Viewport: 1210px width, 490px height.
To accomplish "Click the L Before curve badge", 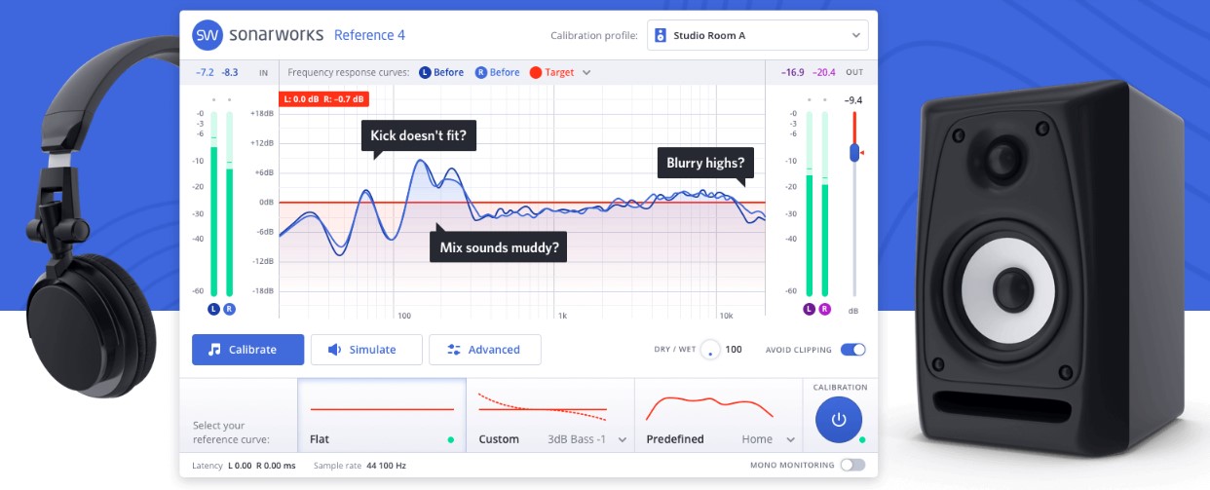I will [x=425, y=73].
